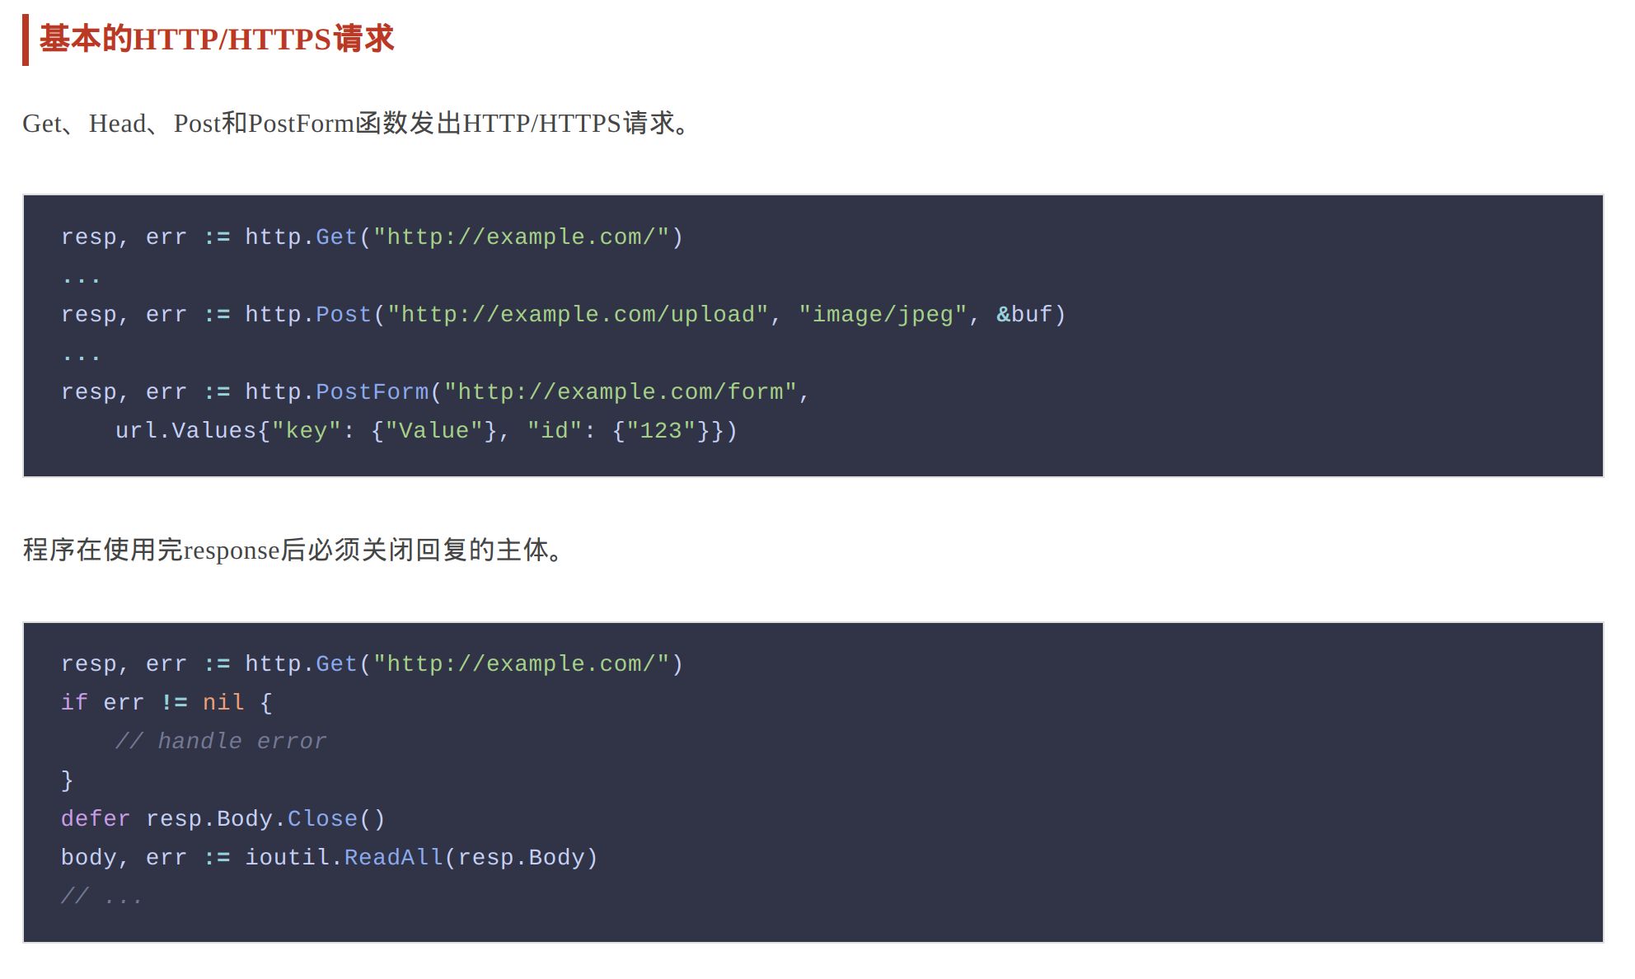Image resolution: width=1635 pixels, height=979 pixels.
Task: Click the "key" string in url.Values
Action: pos(306,431)
